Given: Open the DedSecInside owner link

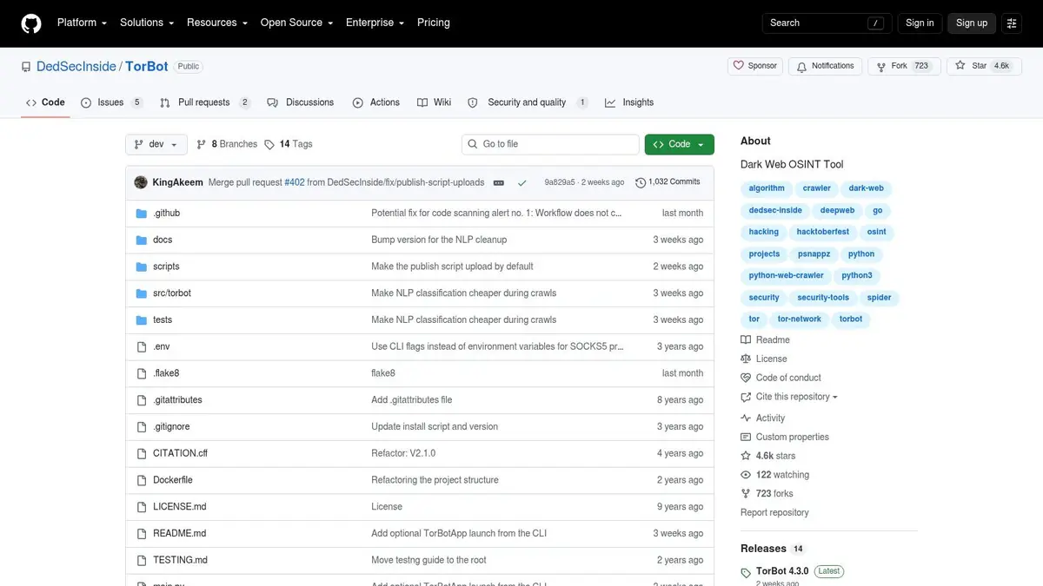Looking at the screenshot, I should pos(76,67).
